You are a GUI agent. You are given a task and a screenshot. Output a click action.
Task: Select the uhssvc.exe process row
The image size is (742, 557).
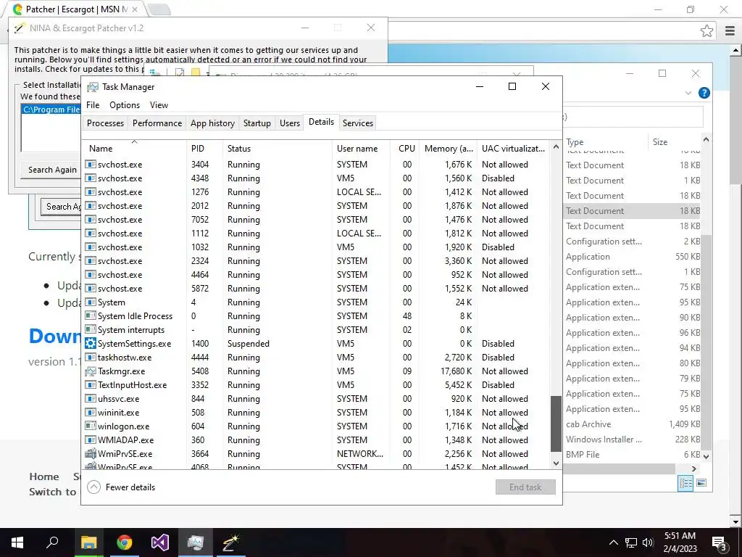click(x=316, y=399)
